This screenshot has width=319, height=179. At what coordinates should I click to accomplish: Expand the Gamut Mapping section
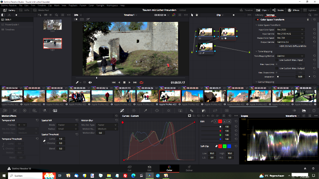256,82
